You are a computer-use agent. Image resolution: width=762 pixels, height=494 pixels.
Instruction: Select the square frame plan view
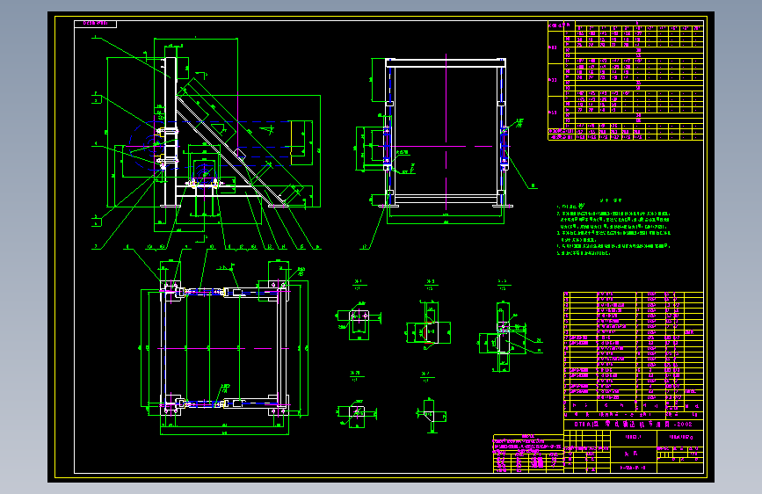click(x=224, y=349)
